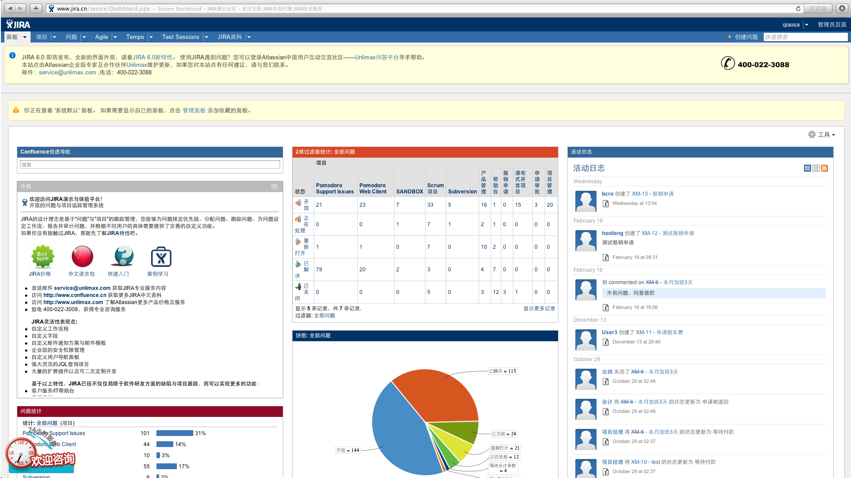Open the 问题 menu

coord(71,37)
